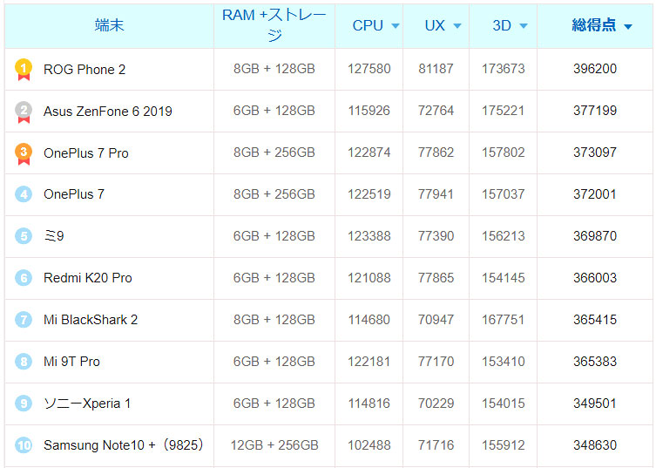Click the 12GB + 256GB storage cell
Screen dimensions: 656x468
click(x=274, y=445)
